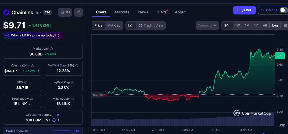Viewport: 288px width, 134px height.
Task: Click the #14 rank badge
Action: click(x=48, y=12)
